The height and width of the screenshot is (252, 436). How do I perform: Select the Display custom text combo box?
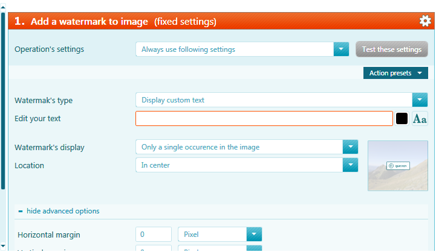274,100
